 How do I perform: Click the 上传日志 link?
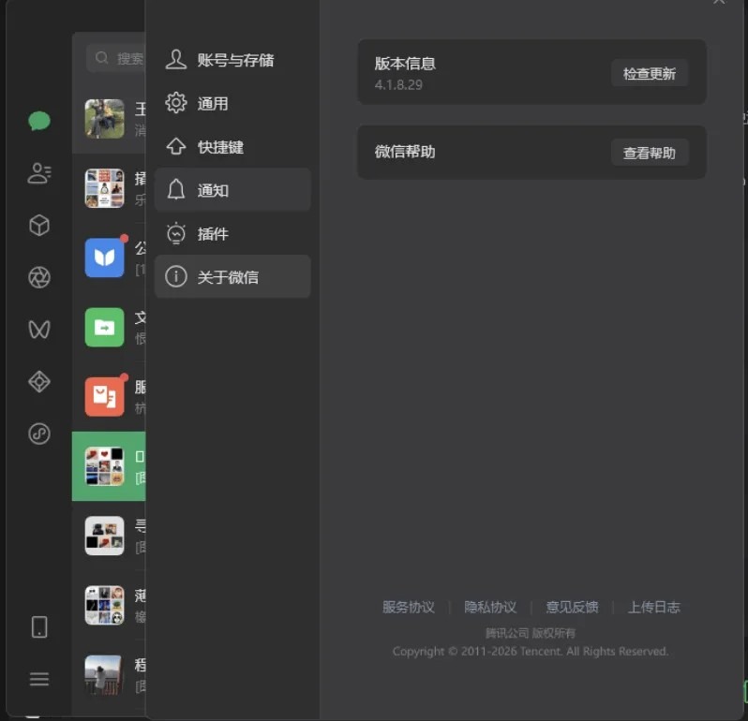point(653,607)
